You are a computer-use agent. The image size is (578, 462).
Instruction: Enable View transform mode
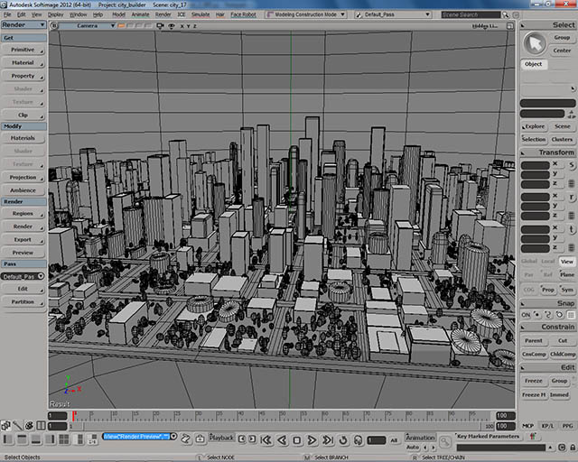566,261
